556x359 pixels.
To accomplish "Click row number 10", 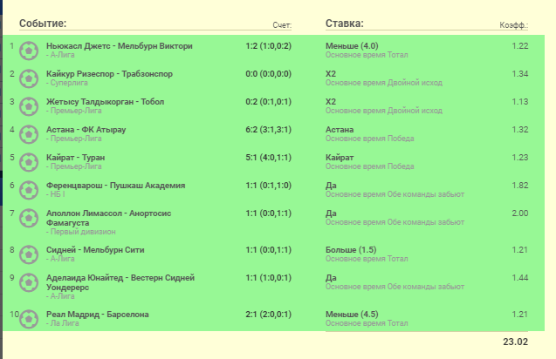I will pos(14,315).
